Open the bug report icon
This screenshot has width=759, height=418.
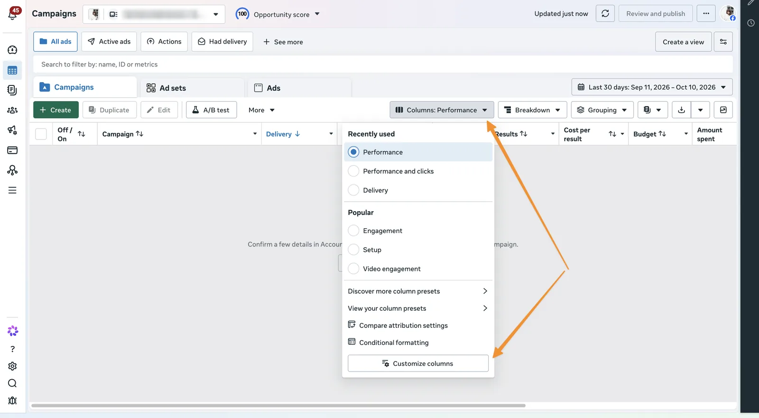click(x=12, y=400)
